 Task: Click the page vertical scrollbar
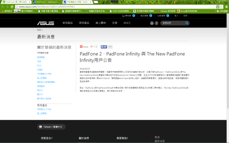[x=228, y=61]
